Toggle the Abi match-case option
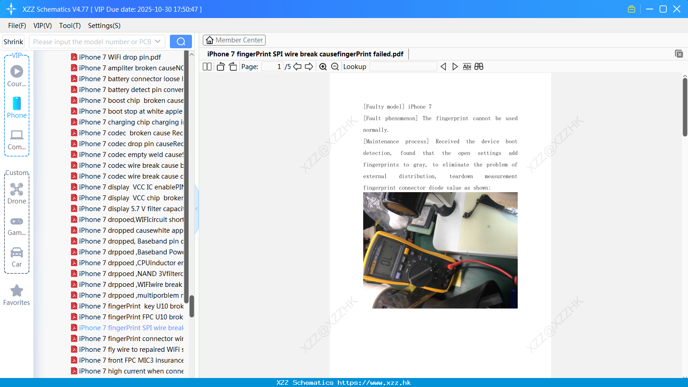This screenshot has width=688, height=387. click(x=467, y=67)
